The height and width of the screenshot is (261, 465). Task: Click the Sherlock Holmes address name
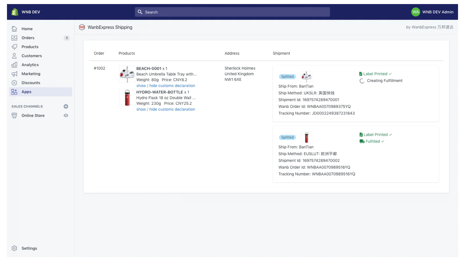pos(240,68)
